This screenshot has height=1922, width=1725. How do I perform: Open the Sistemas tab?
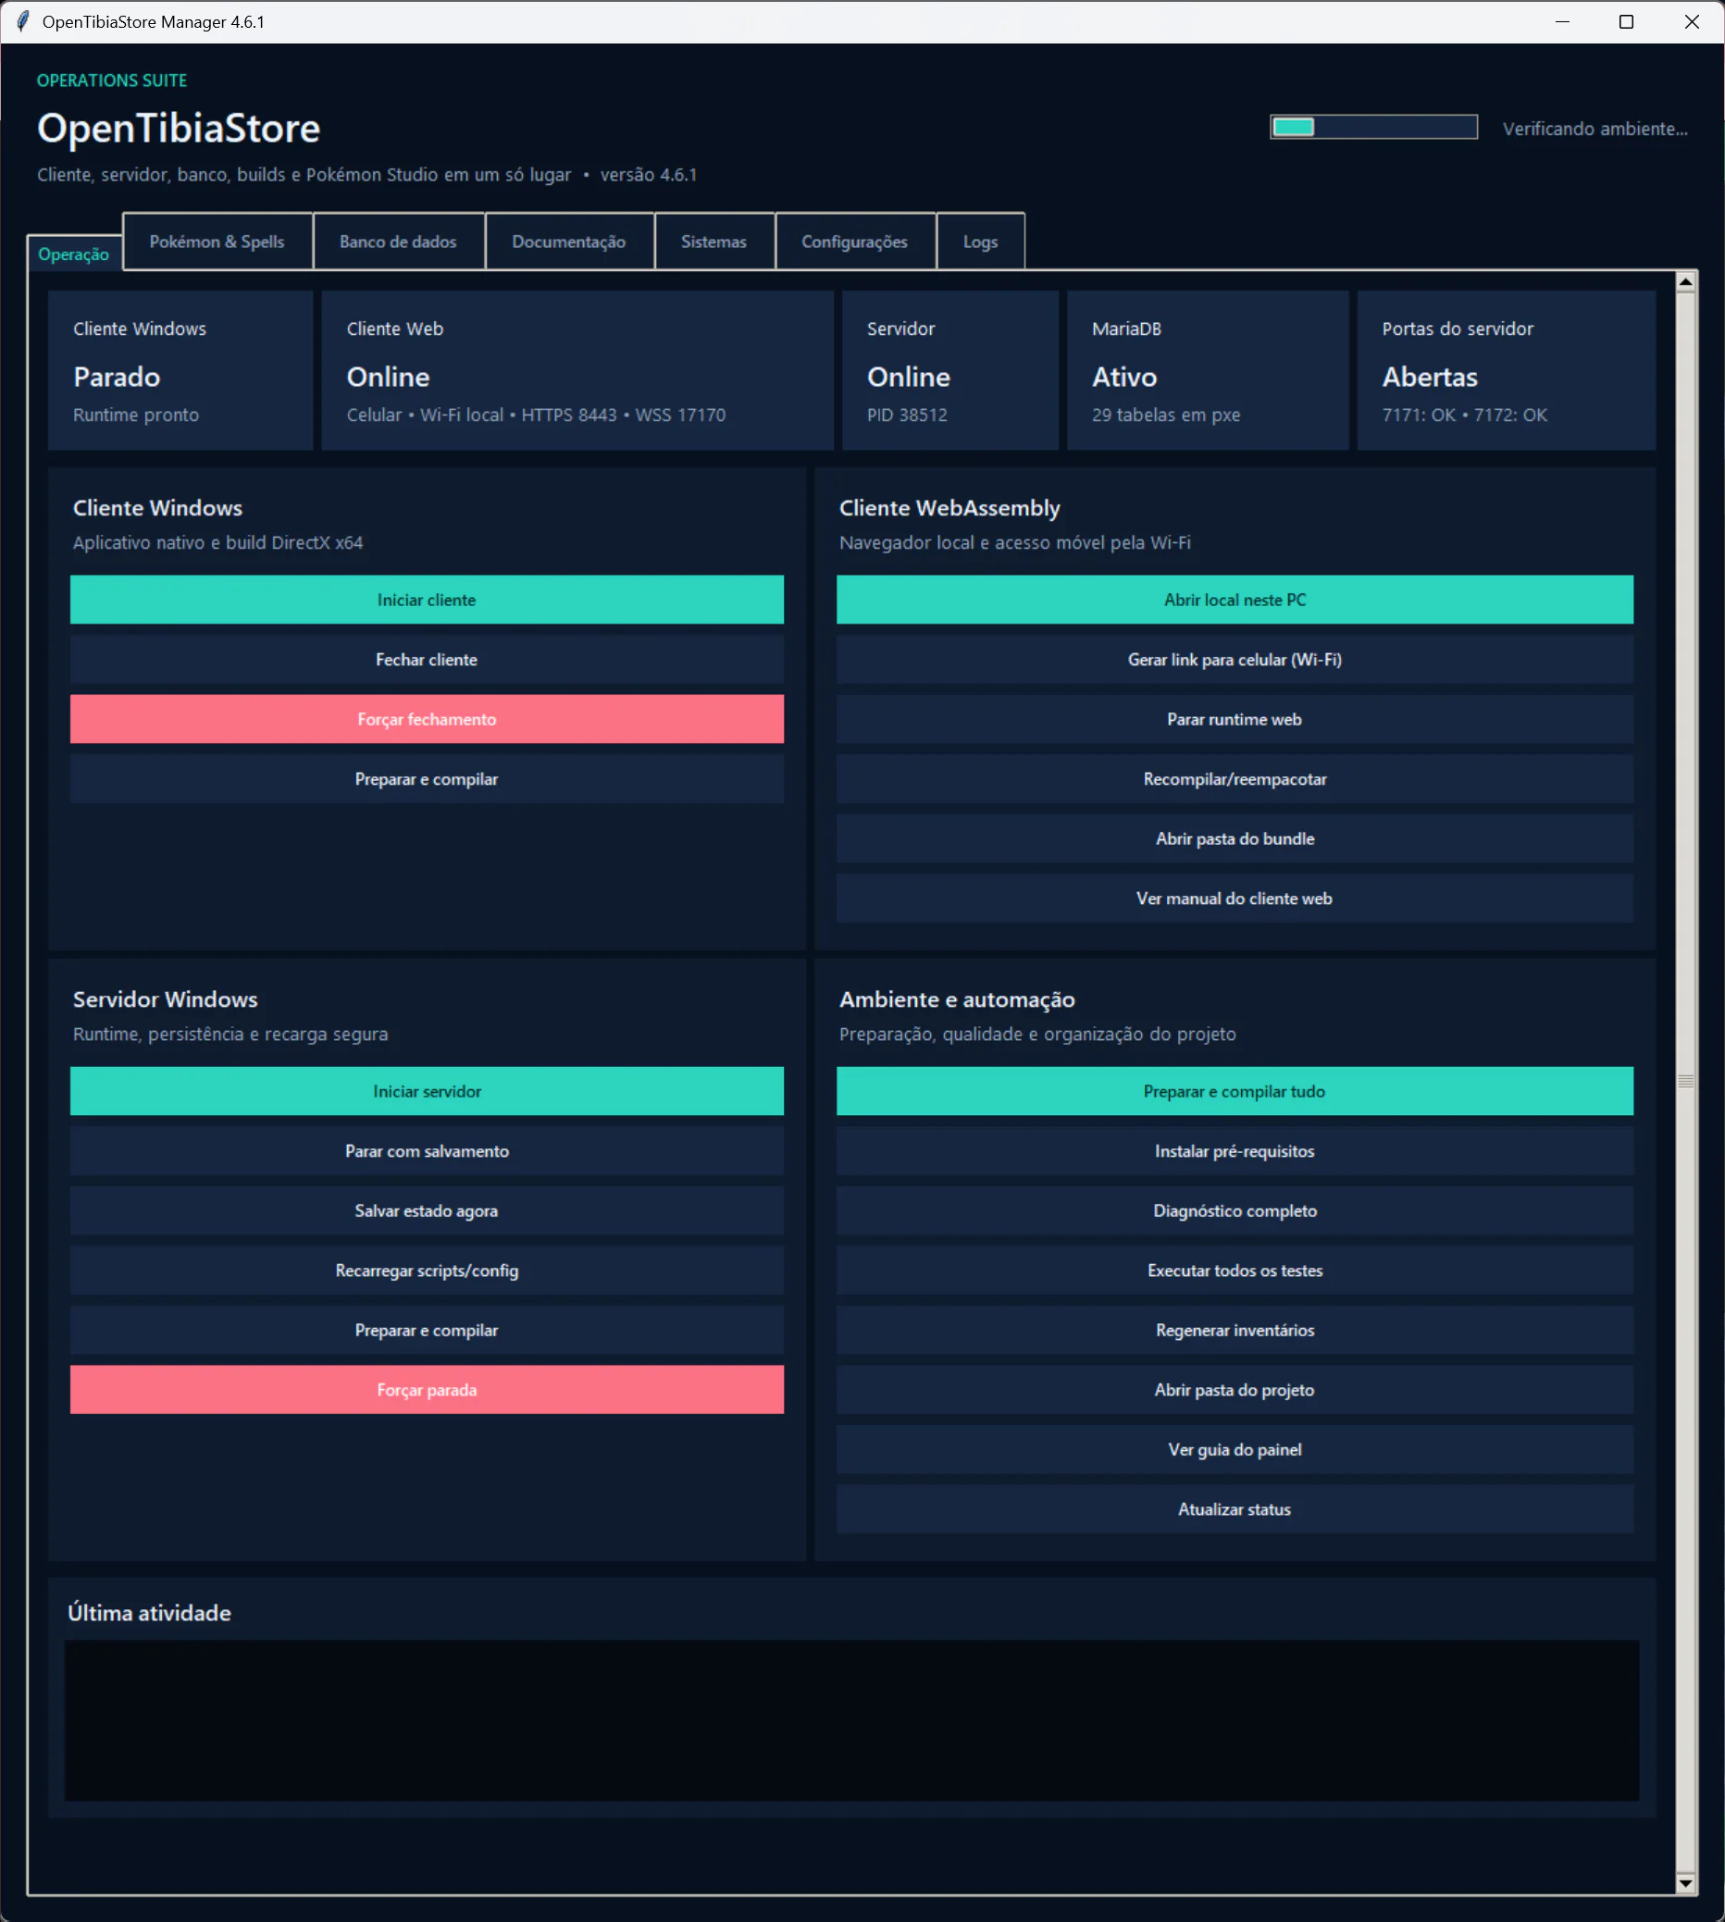pos(714,242)
